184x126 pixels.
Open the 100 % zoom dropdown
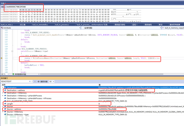click(8, 74)
